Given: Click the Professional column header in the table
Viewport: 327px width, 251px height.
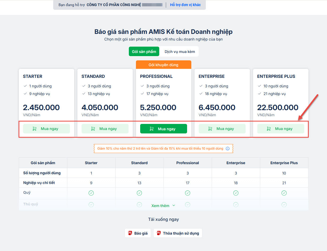Looking at the screenshot, I should coord(188,163).
